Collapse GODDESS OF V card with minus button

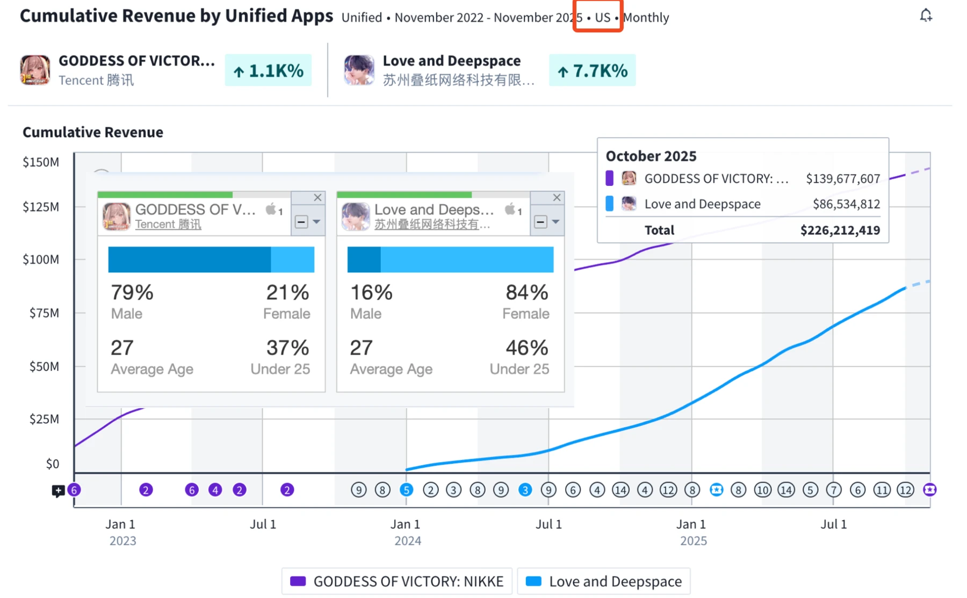pyautogui.click(x=301, y=222)
